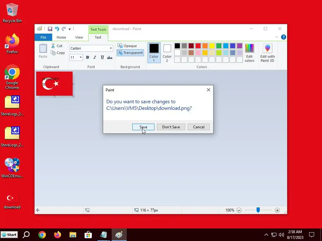Click Edit with Paint 3D
Screen dimensions: 322x241
(267, 53)
